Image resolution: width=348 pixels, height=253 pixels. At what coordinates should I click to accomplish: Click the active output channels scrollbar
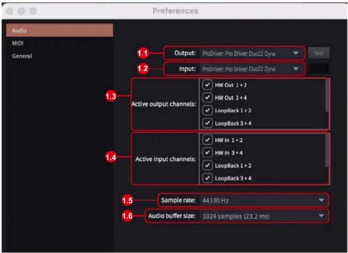click(x=327, y=96)
